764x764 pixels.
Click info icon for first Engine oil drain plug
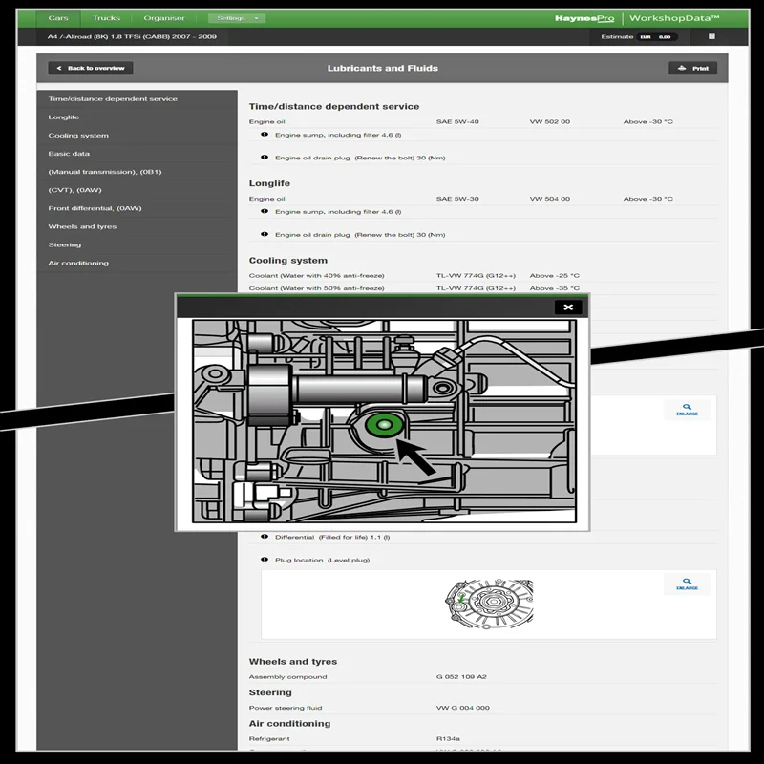tap(265, 158)
